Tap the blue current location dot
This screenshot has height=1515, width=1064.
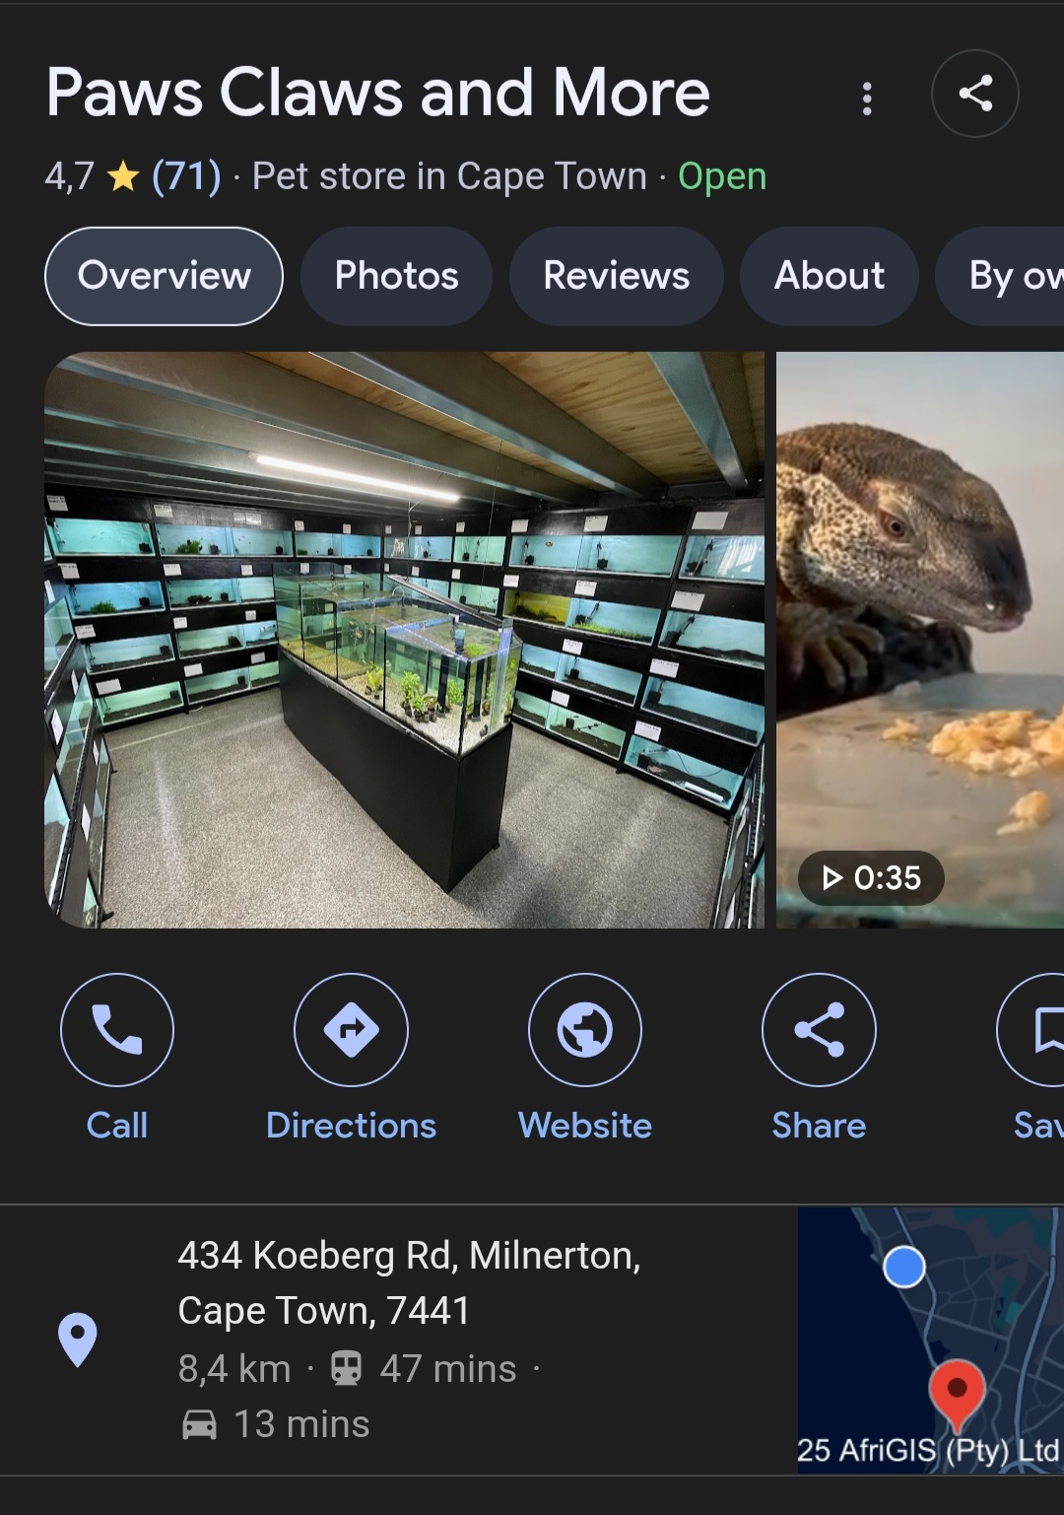[x=904, y=1267]
